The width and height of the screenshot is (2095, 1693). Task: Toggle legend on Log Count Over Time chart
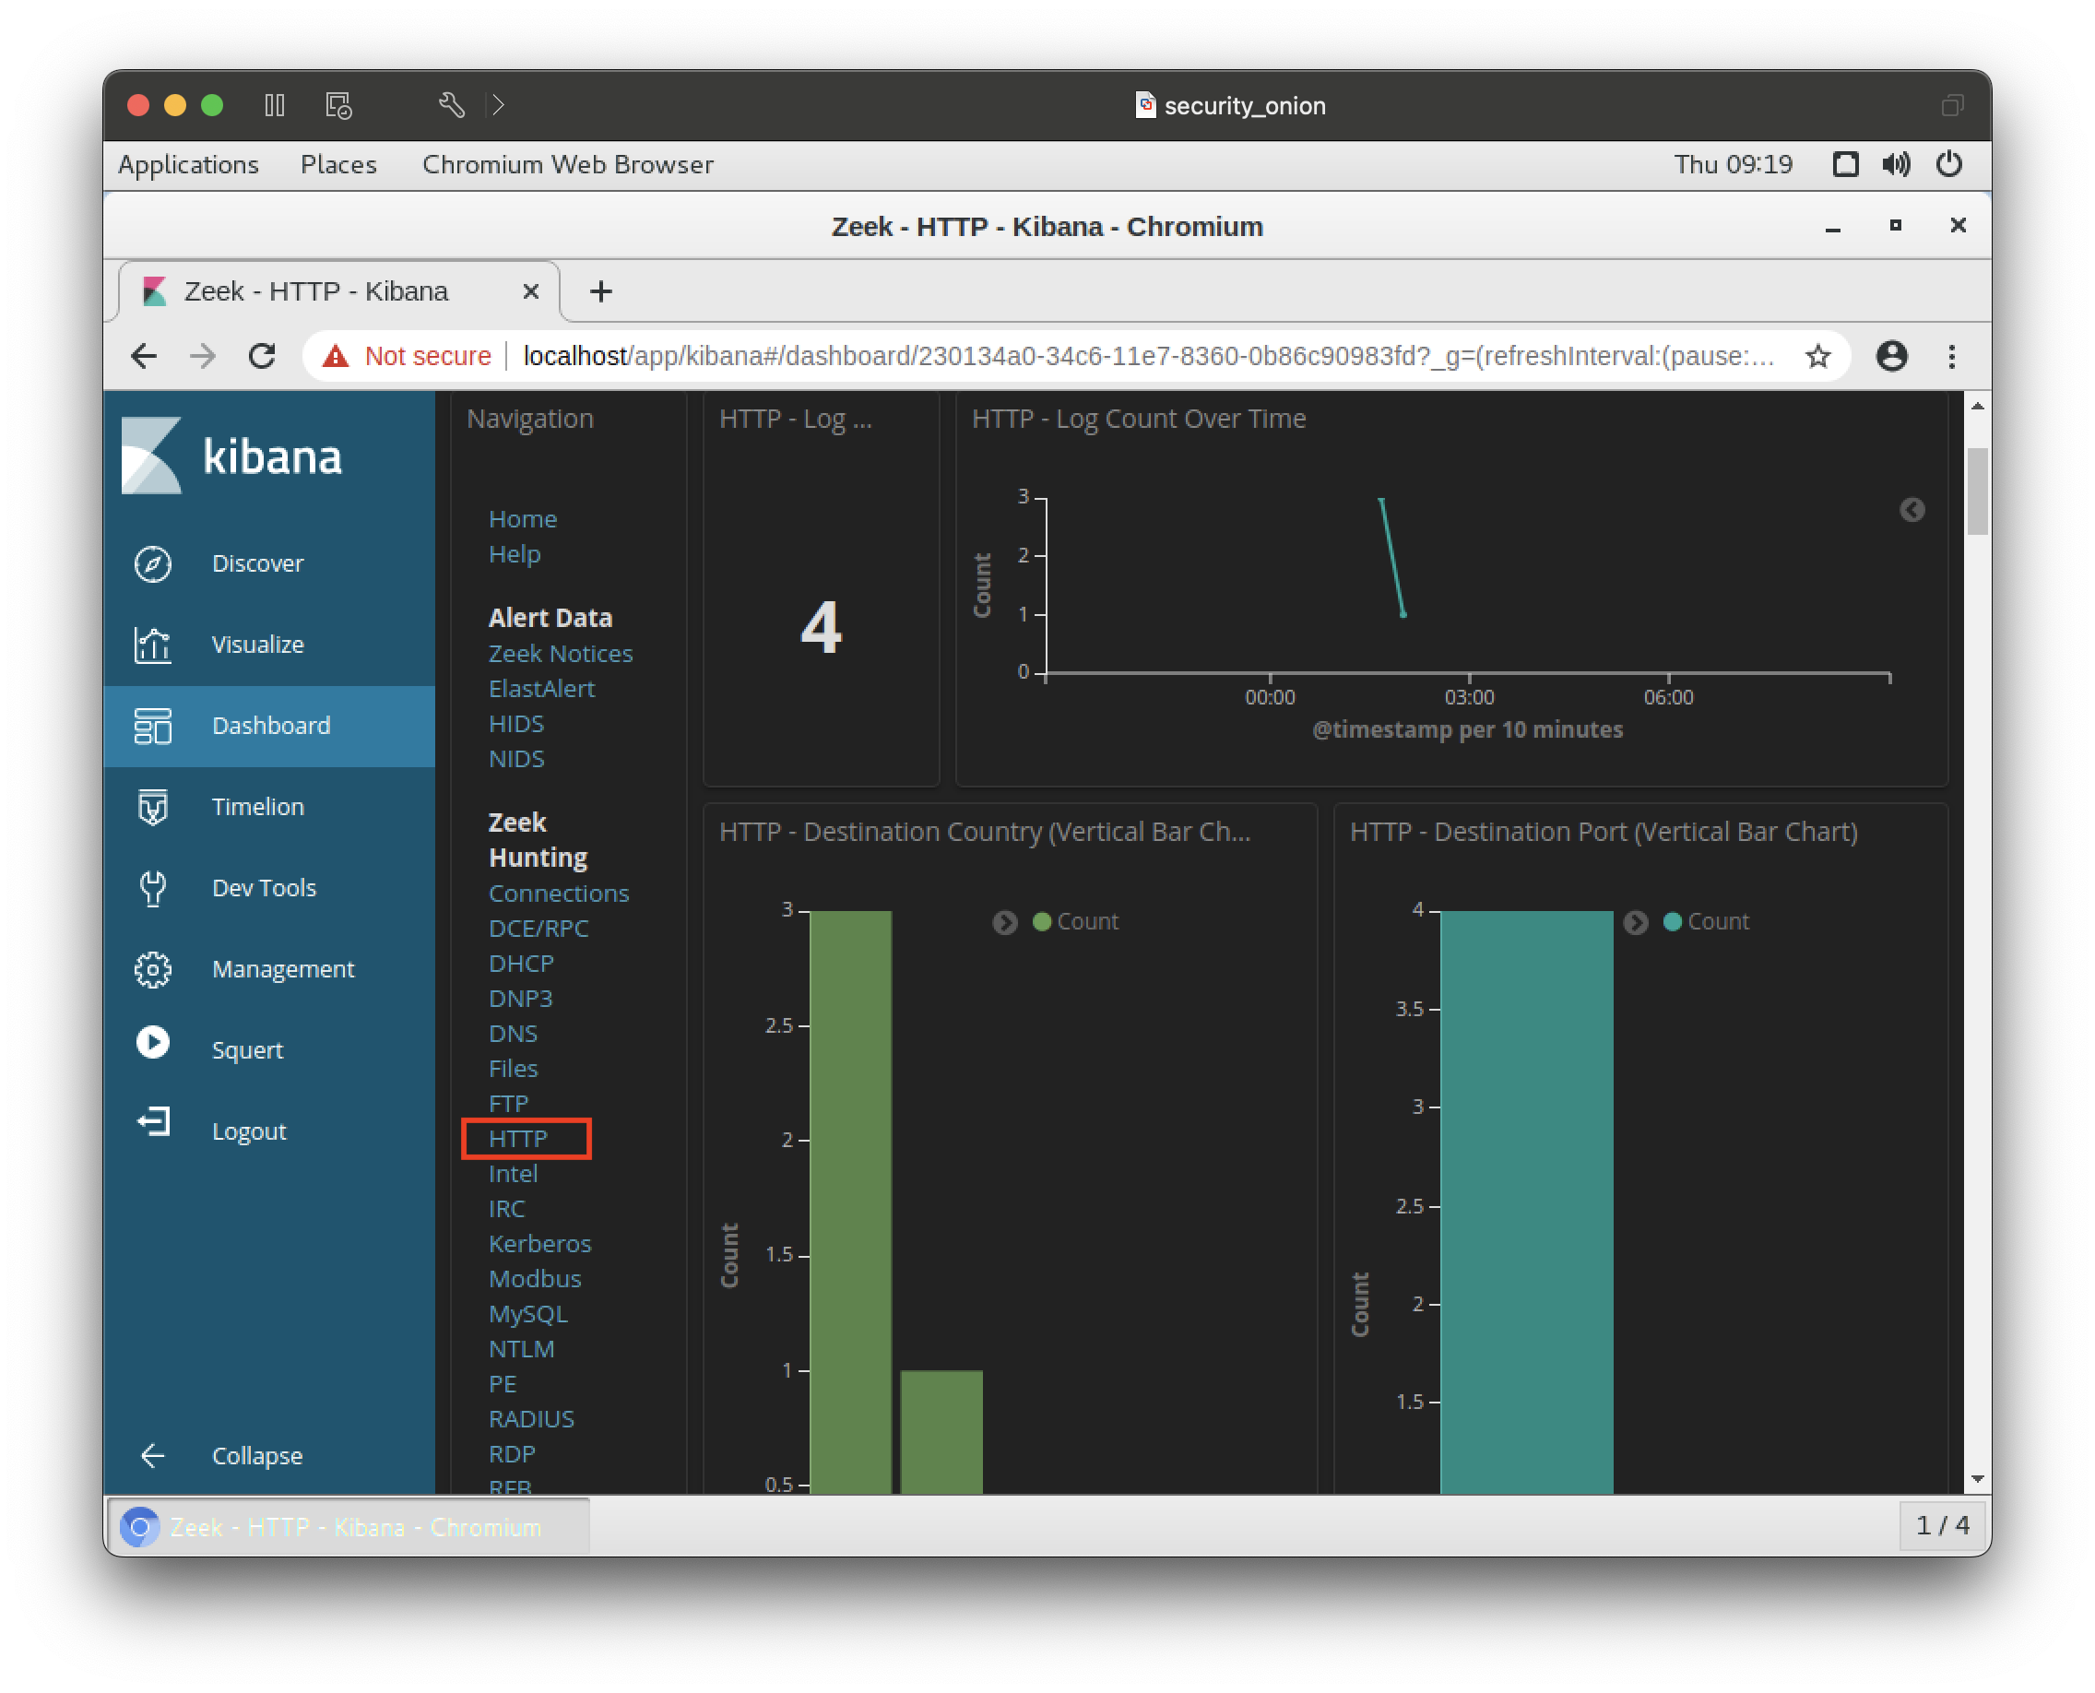coord(1912,510)
